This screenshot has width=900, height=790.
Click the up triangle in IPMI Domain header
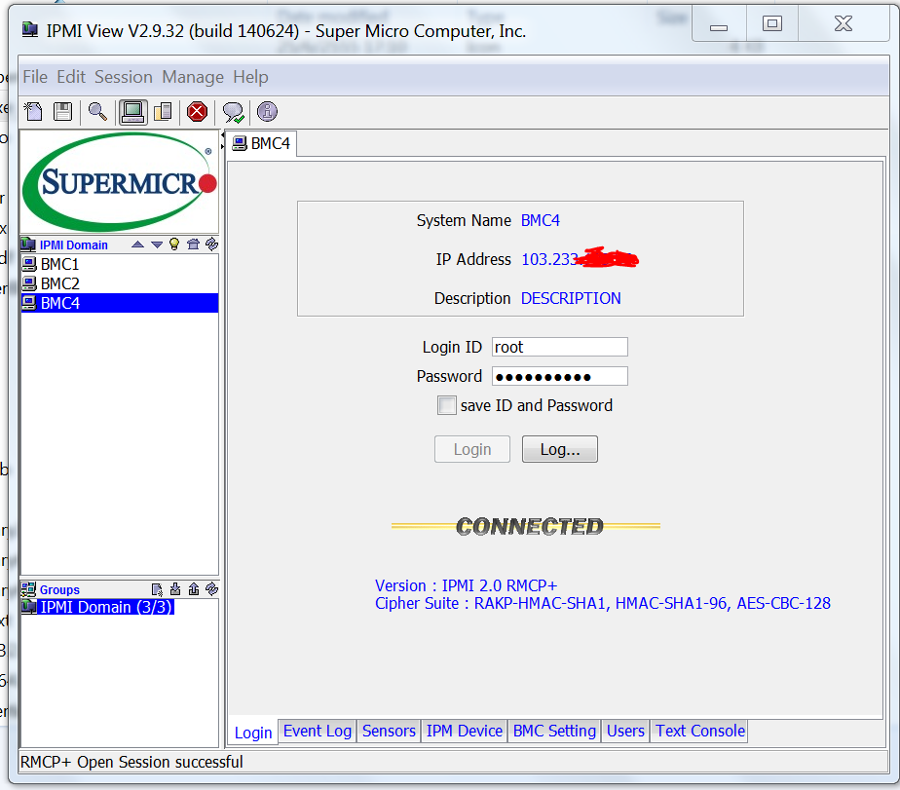[x=137, y=245]
